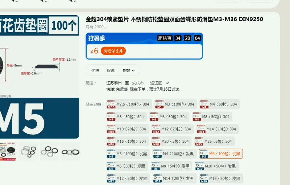Pick the M5（50粒）304 variant
290x185 pixels.
(127, 117)
